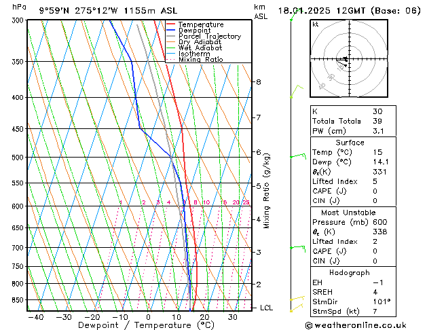Click the Totals Totals value 39
Viewport: 427px width, 330px height.
(377, 121)
